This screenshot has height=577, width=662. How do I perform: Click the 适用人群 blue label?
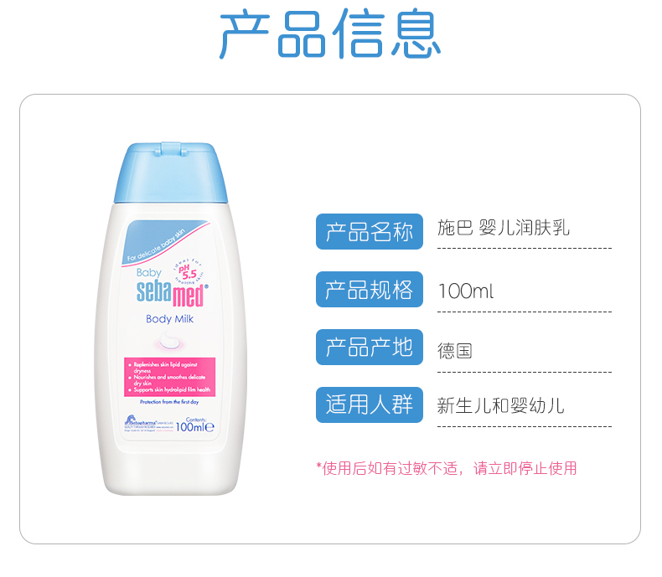pyautogui.click(x=370, y=405)
